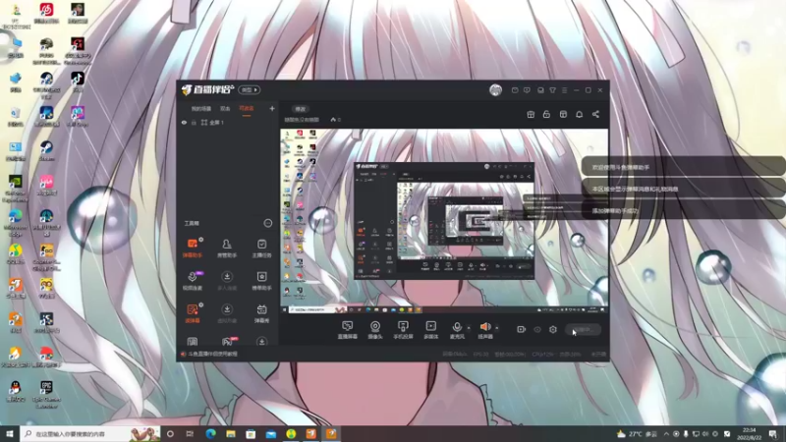Select the highlighted orange scene tab
The height and width of the screenshot is (442, 786).
(247, 108)
